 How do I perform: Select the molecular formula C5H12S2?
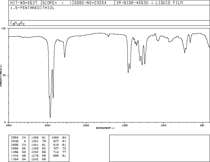coord(17,23)
